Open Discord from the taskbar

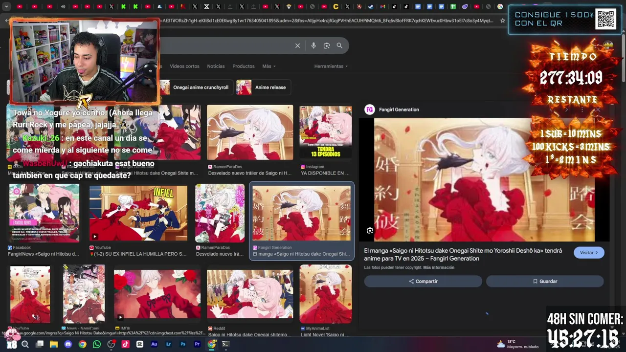68,344
